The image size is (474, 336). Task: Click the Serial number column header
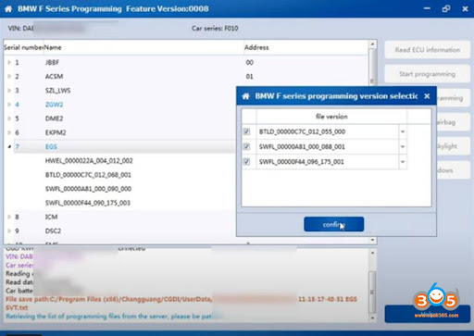[x=23, y=47]
